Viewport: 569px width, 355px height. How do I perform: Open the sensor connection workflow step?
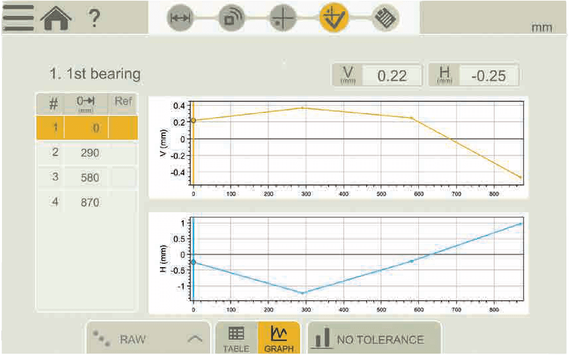click(231, 19)
